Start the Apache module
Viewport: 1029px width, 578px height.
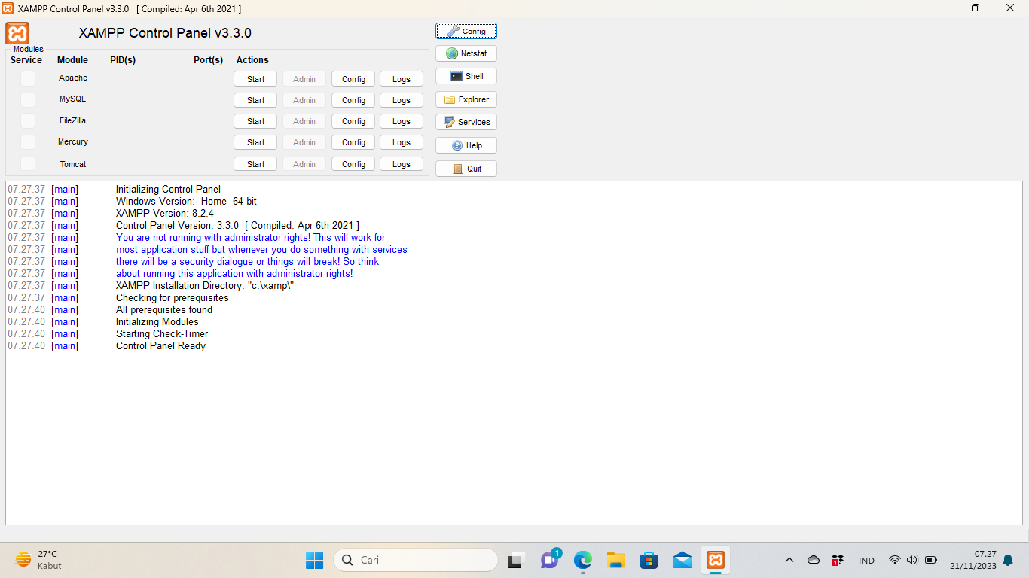point(255,78)
